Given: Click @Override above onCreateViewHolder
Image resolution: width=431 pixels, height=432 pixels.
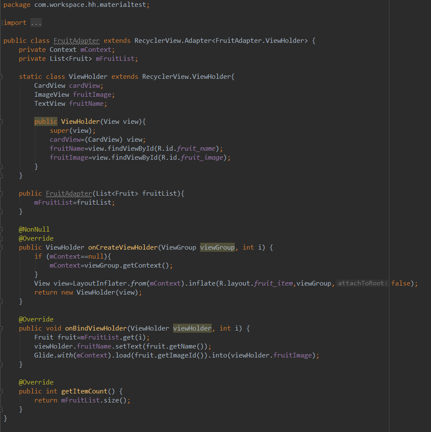Looking at the screenshot, I should point(36,238).
